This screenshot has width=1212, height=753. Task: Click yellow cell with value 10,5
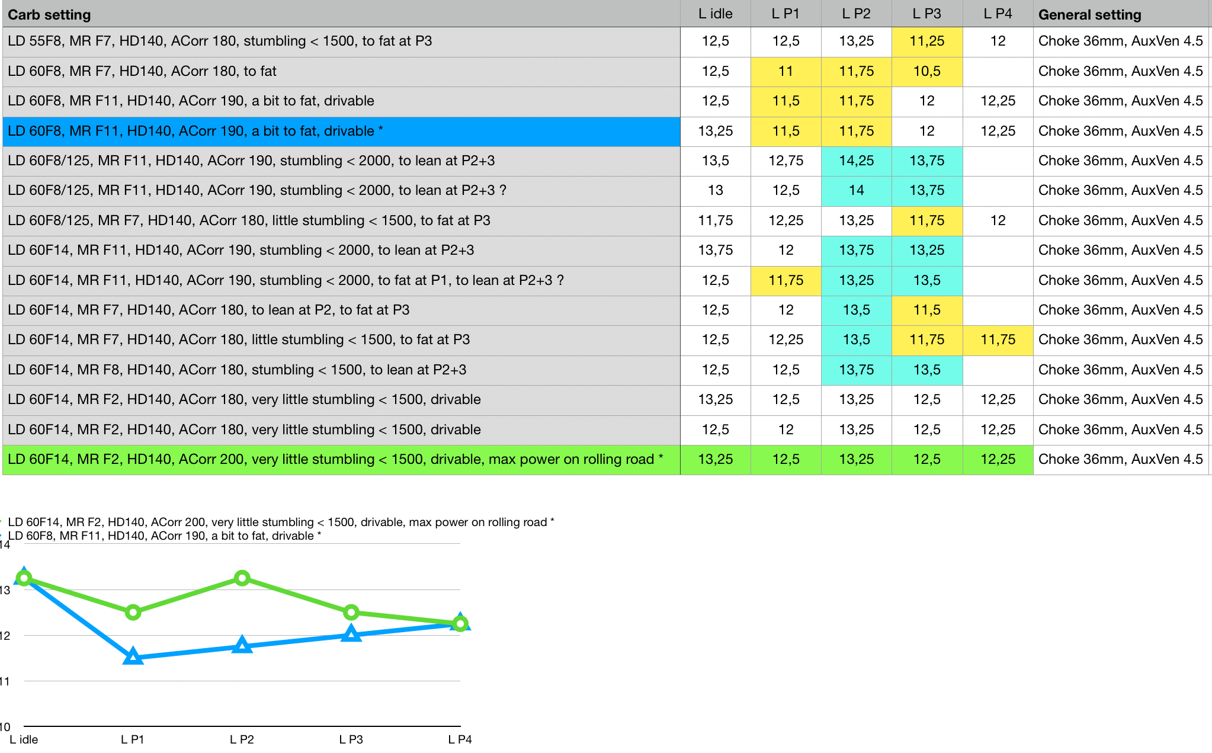926,71
